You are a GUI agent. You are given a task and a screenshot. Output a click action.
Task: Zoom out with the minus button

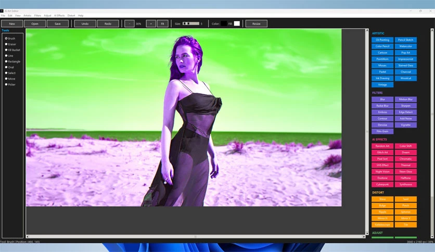coord(129,23)
